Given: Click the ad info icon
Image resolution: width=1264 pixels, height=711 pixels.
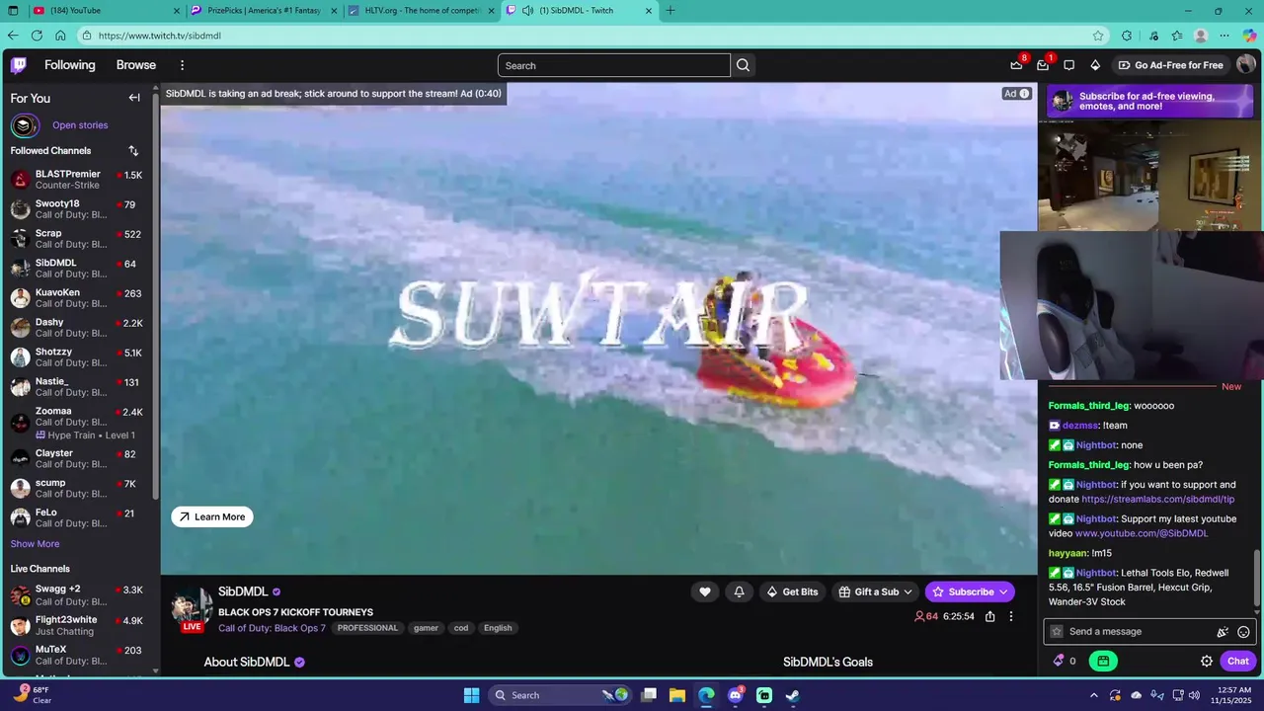Looking at the screenshot, I should [x=1024, y=94].
